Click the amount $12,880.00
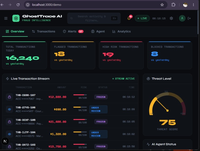This screenshot has width=200, height=151. pyautogui.click(x=57, y=97)
